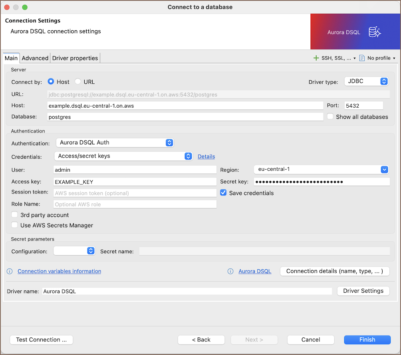Switch to the Advanced tab
The height and width of the screenshot is (355, 401).
click(x=35, y=58)
